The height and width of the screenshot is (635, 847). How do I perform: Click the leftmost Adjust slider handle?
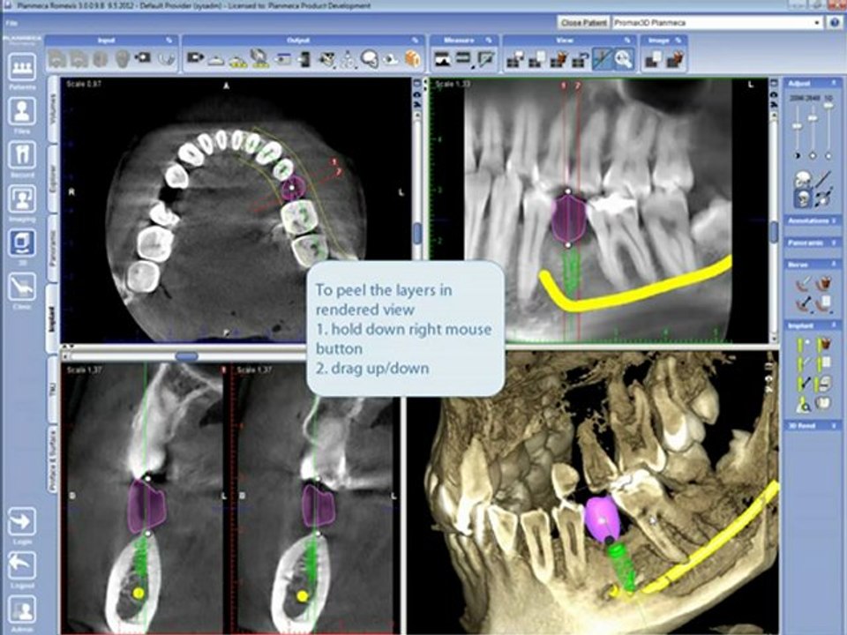tap(797, 126)
